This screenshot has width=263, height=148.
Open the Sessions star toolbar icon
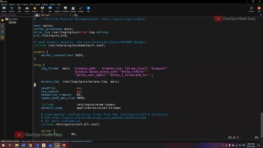(35, 9)
